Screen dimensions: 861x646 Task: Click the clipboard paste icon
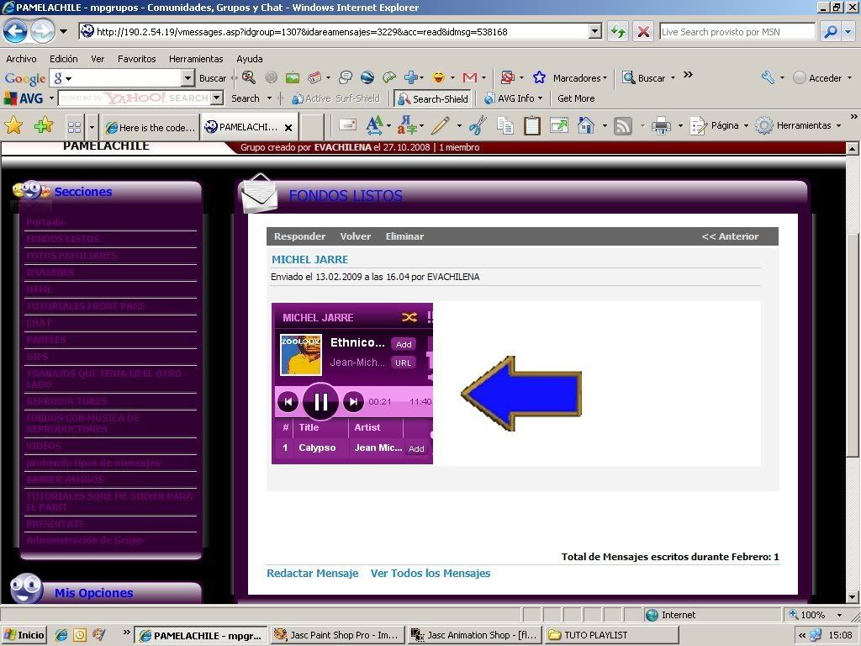tap(531, 125)
